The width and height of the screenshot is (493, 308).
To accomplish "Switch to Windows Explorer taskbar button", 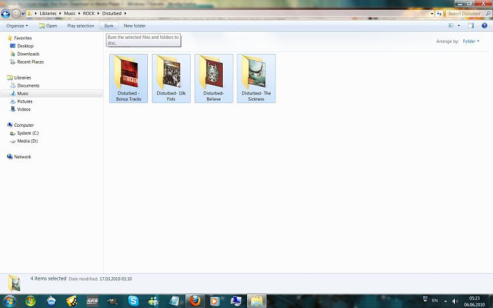I will pyautogui.click(x=256, y=301).
